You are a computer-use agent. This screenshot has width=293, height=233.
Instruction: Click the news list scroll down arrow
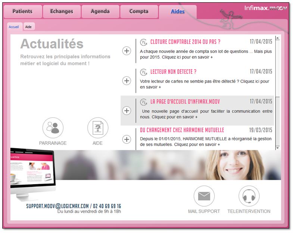(x=278, y=148)
